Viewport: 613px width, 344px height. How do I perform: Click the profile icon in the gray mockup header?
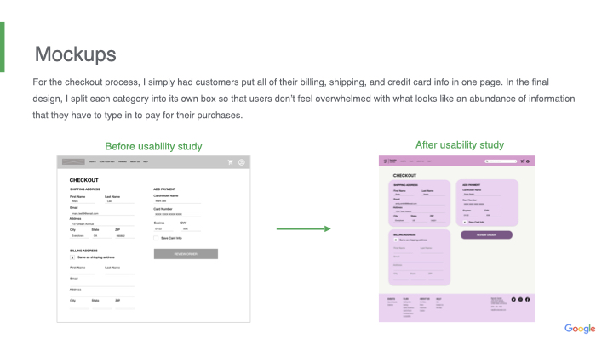click(x=242, y=162)
